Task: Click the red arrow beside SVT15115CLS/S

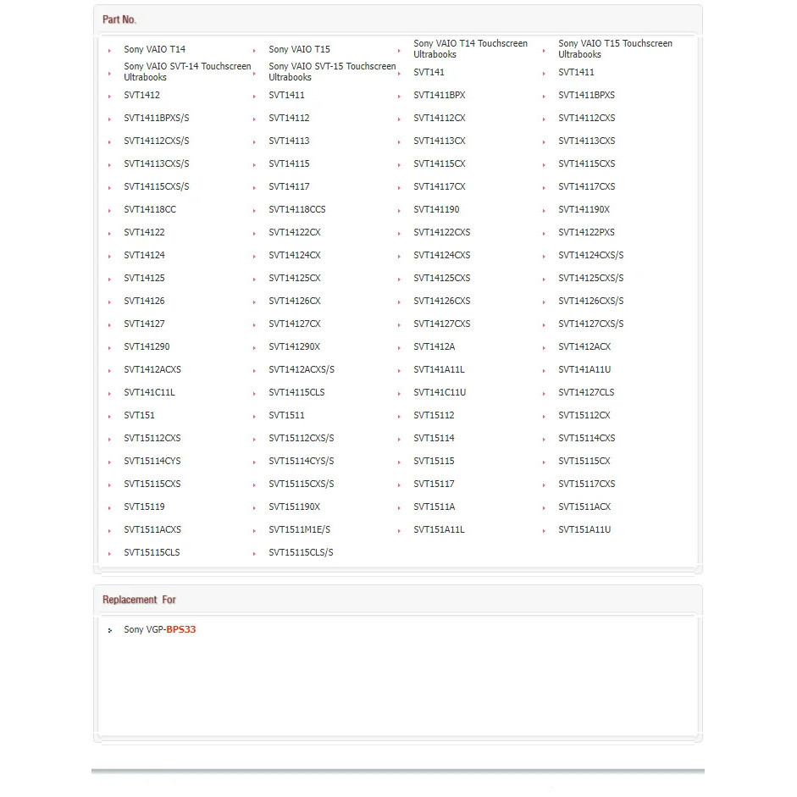Action: coord(255,554)
